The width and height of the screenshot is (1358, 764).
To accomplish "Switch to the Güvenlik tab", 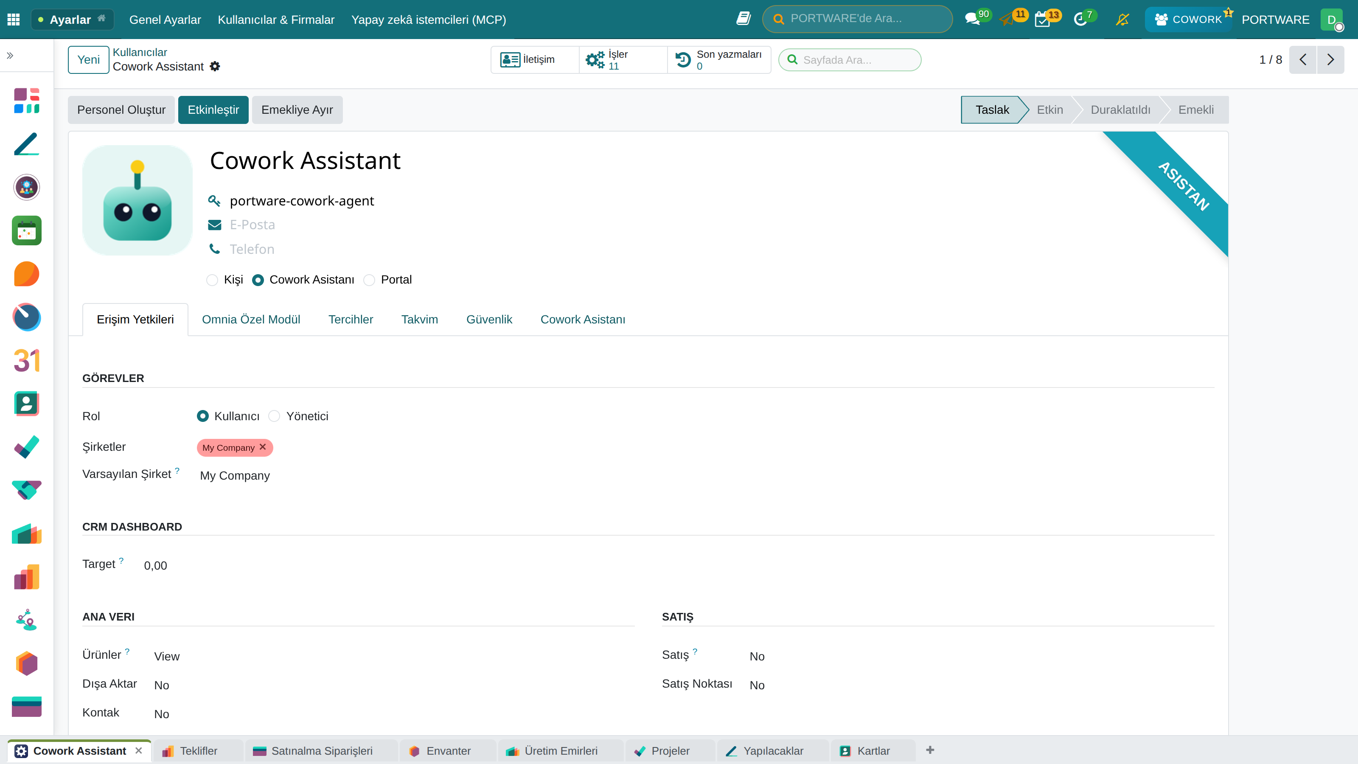I will coord(489,320).
